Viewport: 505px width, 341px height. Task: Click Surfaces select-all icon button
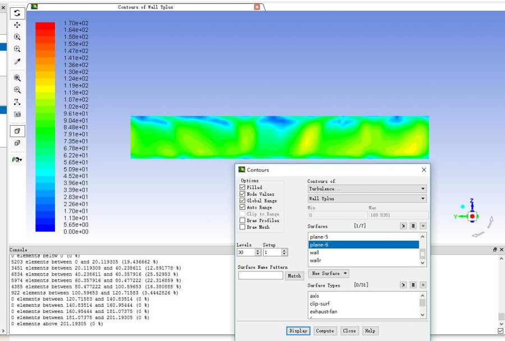tap(413, 226)
